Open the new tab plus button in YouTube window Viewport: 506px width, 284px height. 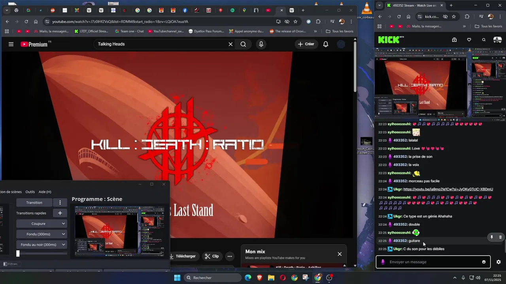303,10
